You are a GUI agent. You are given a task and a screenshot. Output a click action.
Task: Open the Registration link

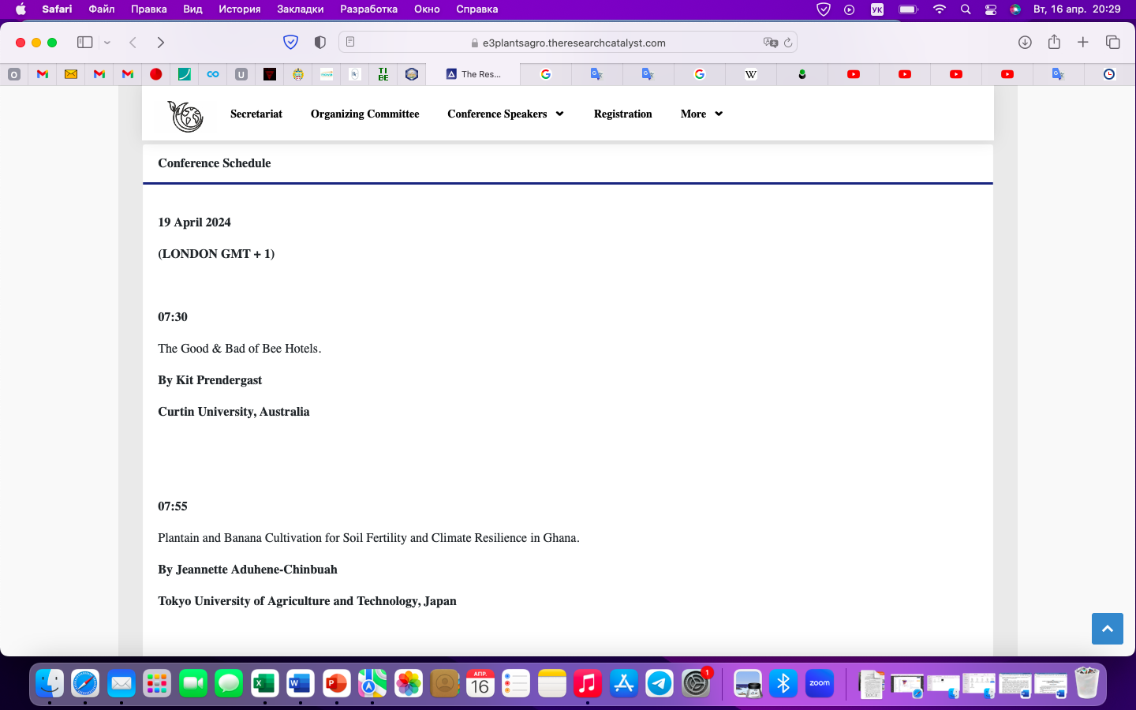click(x=623, y=114)
